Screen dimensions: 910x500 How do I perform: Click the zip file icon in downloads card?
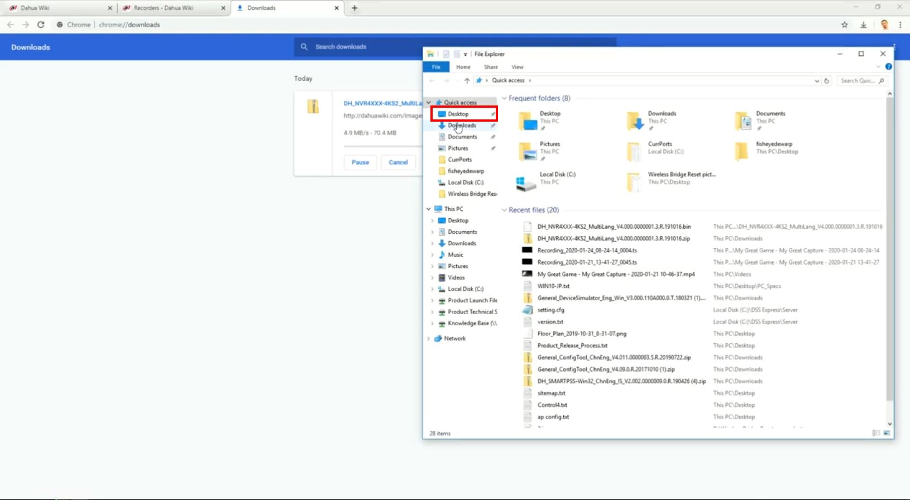(x=313, y=106)
